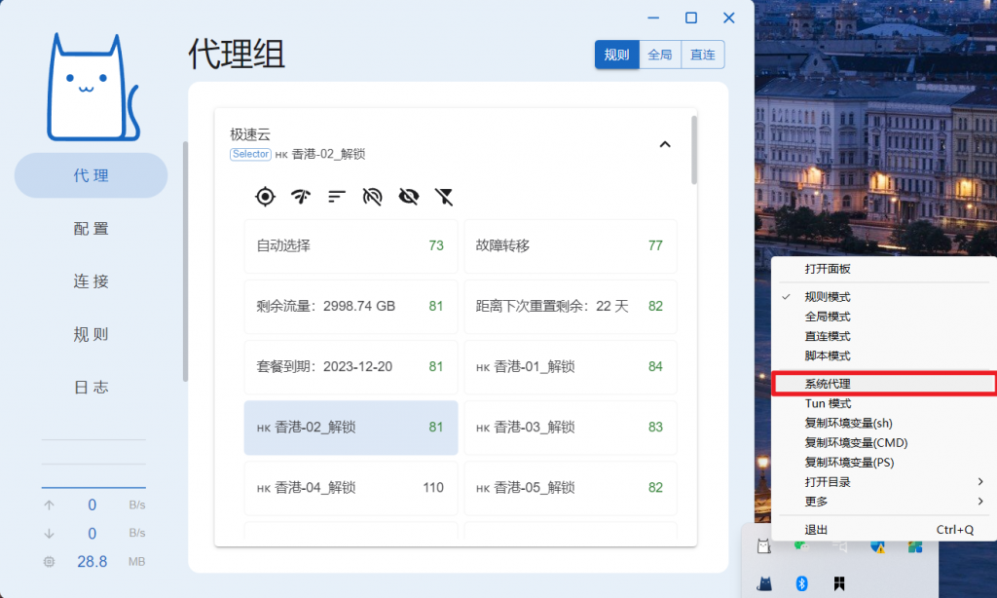Open the 规则 rules sidebar page
Viewport: 997px width, 598px height.
(x=91, y=334)
